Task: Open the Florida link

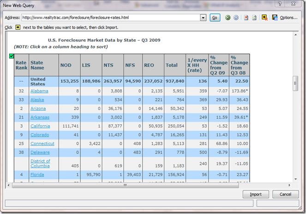Action: [x=37, y=175]
